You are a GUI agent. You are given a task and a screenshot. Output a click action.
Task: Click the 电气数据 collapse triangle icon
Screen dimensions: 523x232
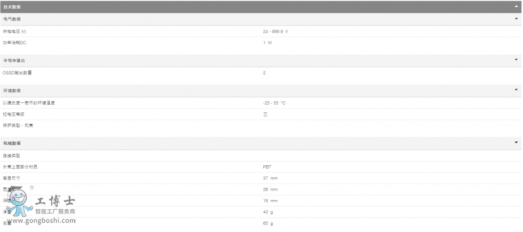[516, 19]
